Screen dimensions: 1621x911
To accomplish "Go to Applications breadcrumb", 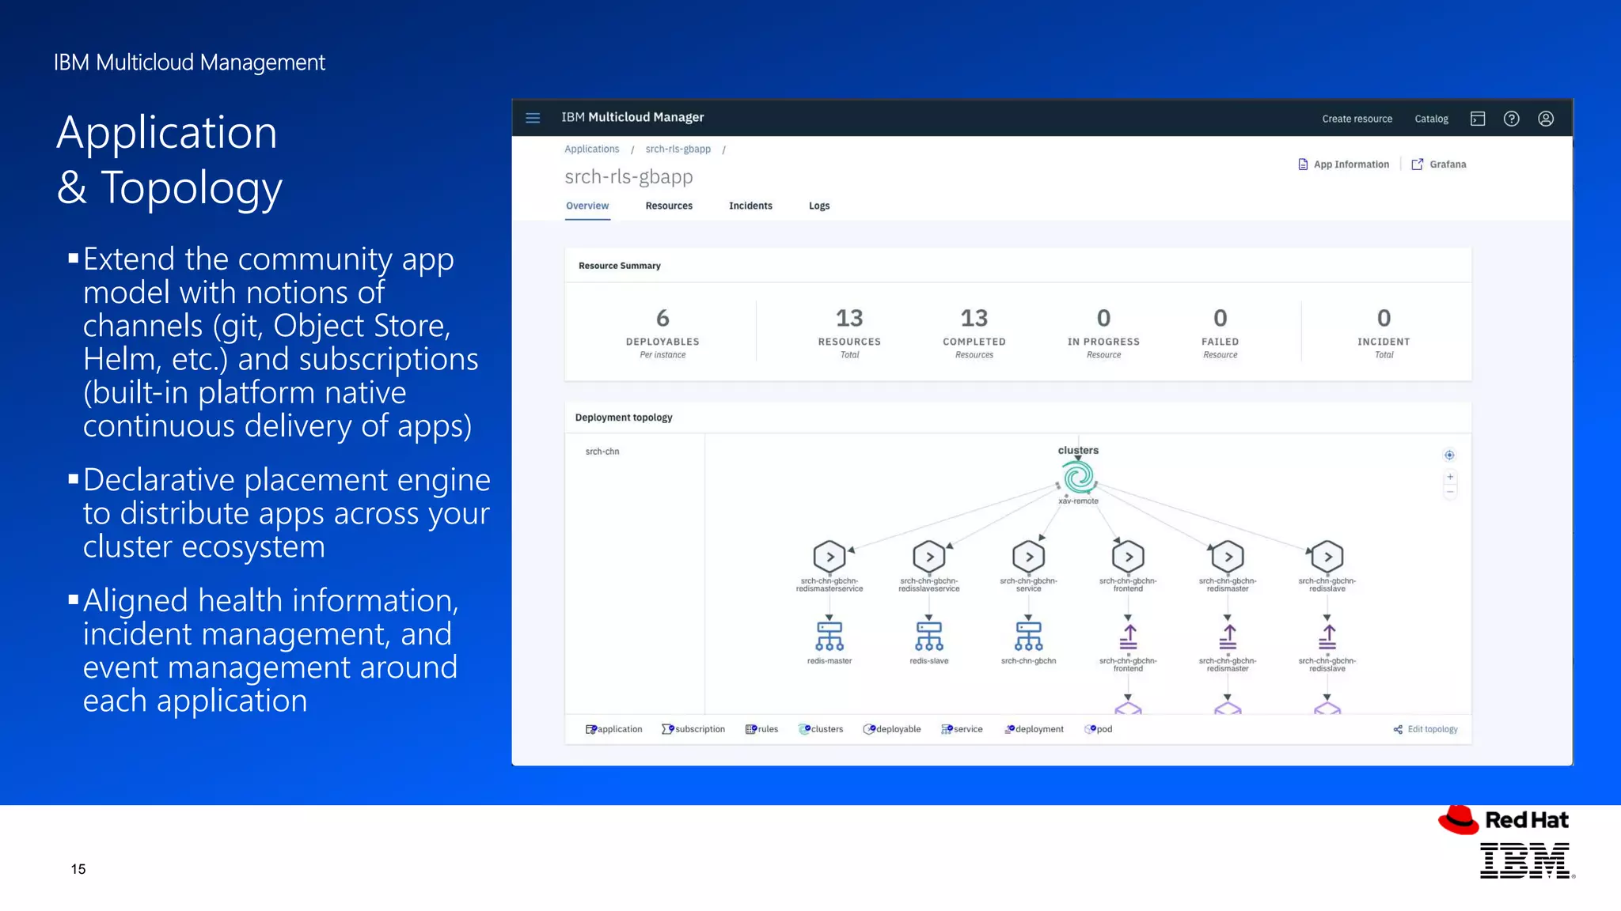I will 591,149.
